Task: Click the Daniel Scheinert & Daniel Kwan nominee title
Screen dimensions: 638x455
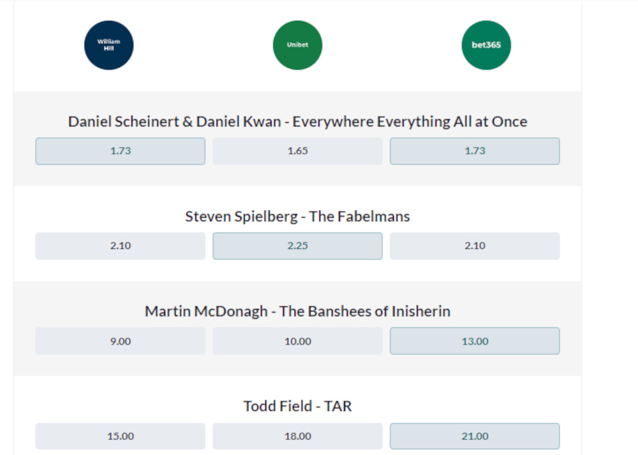Action: coord(297,121)
